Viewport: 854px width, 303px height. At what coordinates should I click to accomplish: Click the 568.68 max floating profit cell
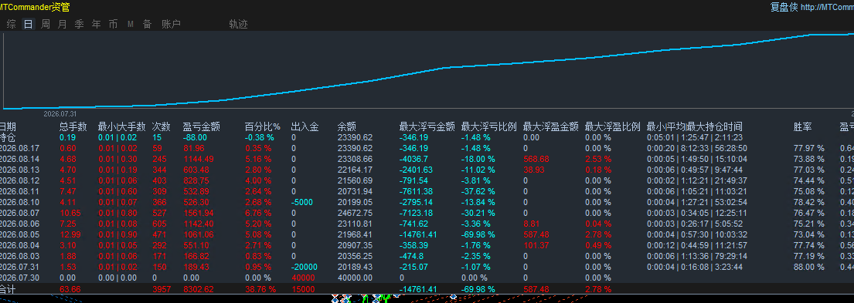[x=536, y=159]
